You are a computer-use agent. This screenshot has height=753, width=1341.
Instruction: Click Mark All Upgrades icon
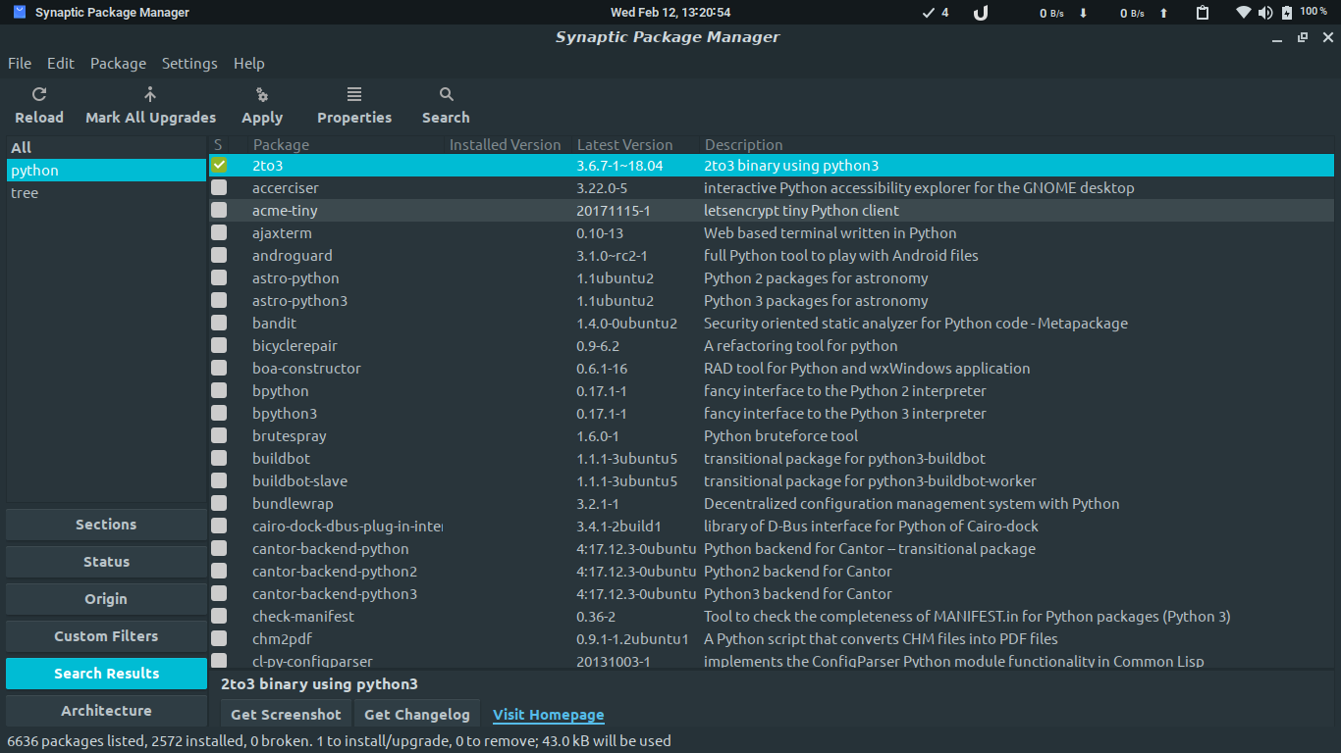pos(150,95)
